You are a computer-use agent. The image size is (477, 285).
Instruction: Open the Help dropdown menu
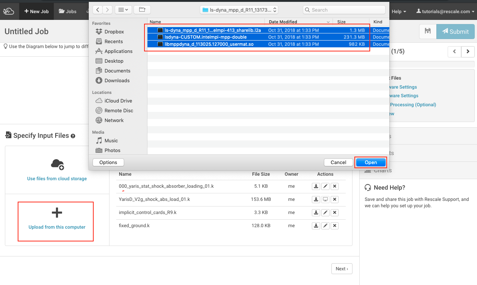(399, 12)
